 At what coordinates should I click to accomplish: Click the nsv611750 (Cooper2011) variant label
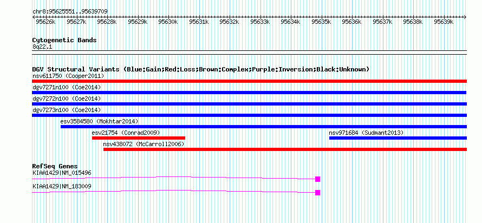(x=68, y=76)
